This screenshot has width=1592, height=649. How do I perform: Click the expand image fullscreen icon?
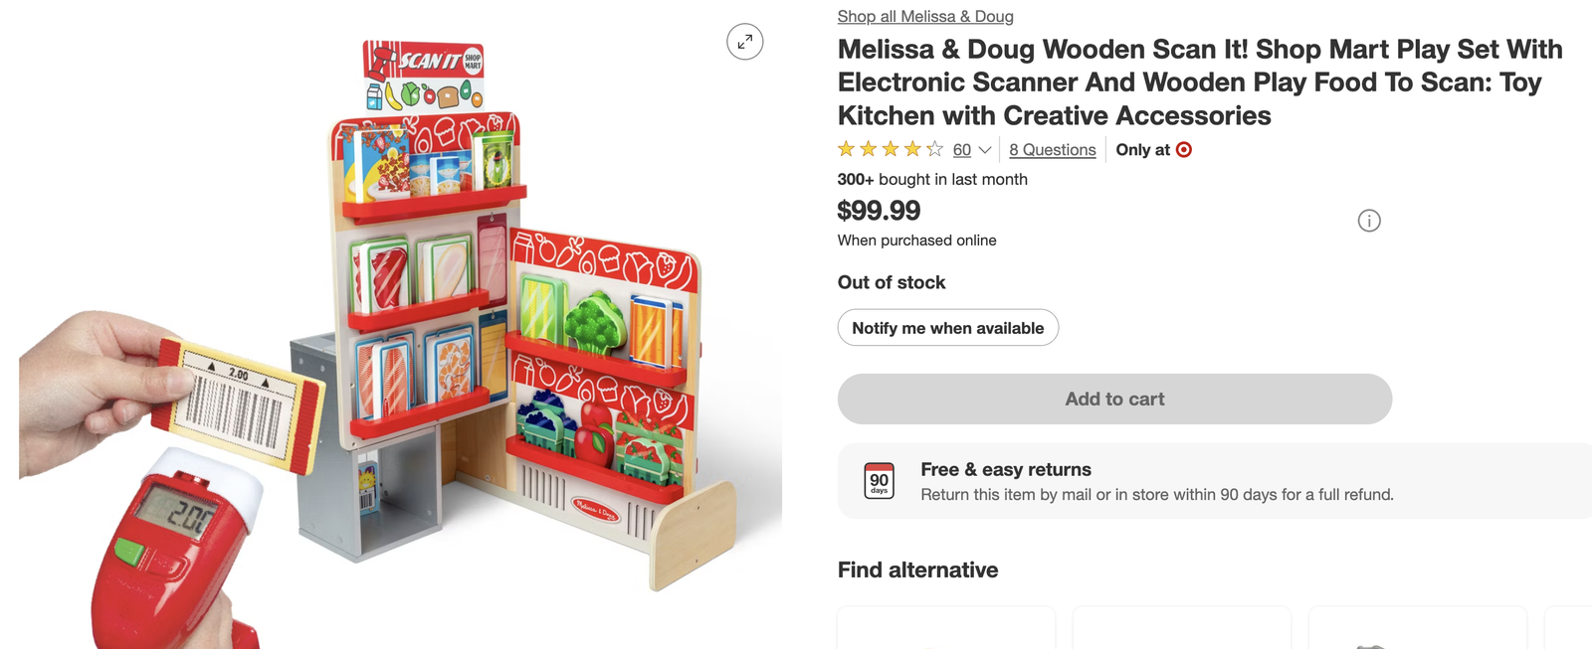click(745, 42)
